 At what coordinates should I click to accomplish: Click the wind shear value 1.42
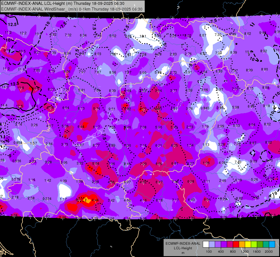pos(48,180)
